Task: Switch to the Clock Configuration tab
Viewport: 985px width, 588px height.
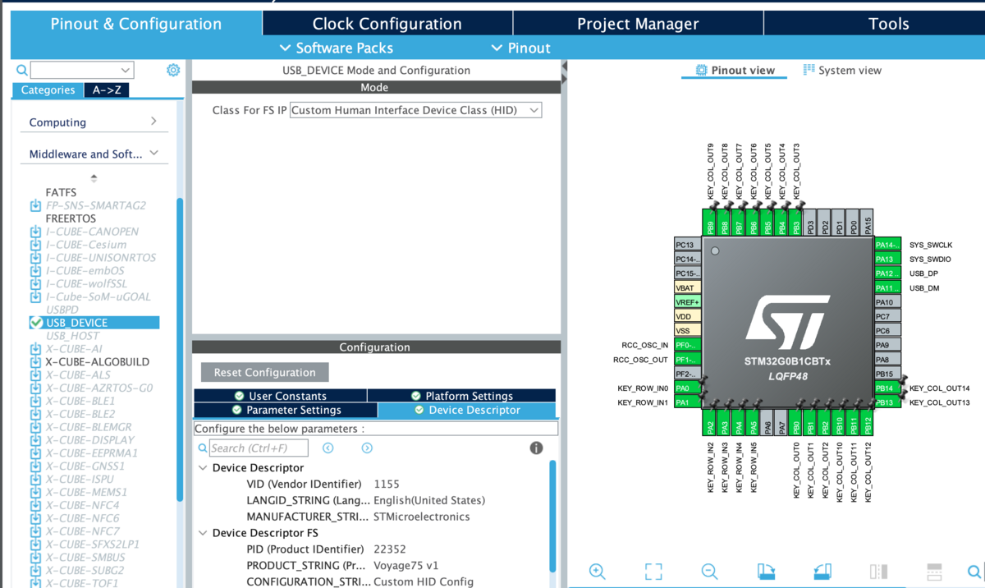Action: (x=387, y=23)
